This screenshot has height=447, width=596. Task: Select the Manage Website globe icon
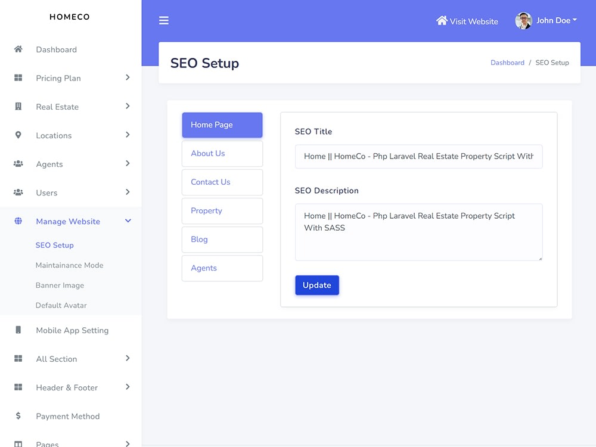(x=18, y=221)
